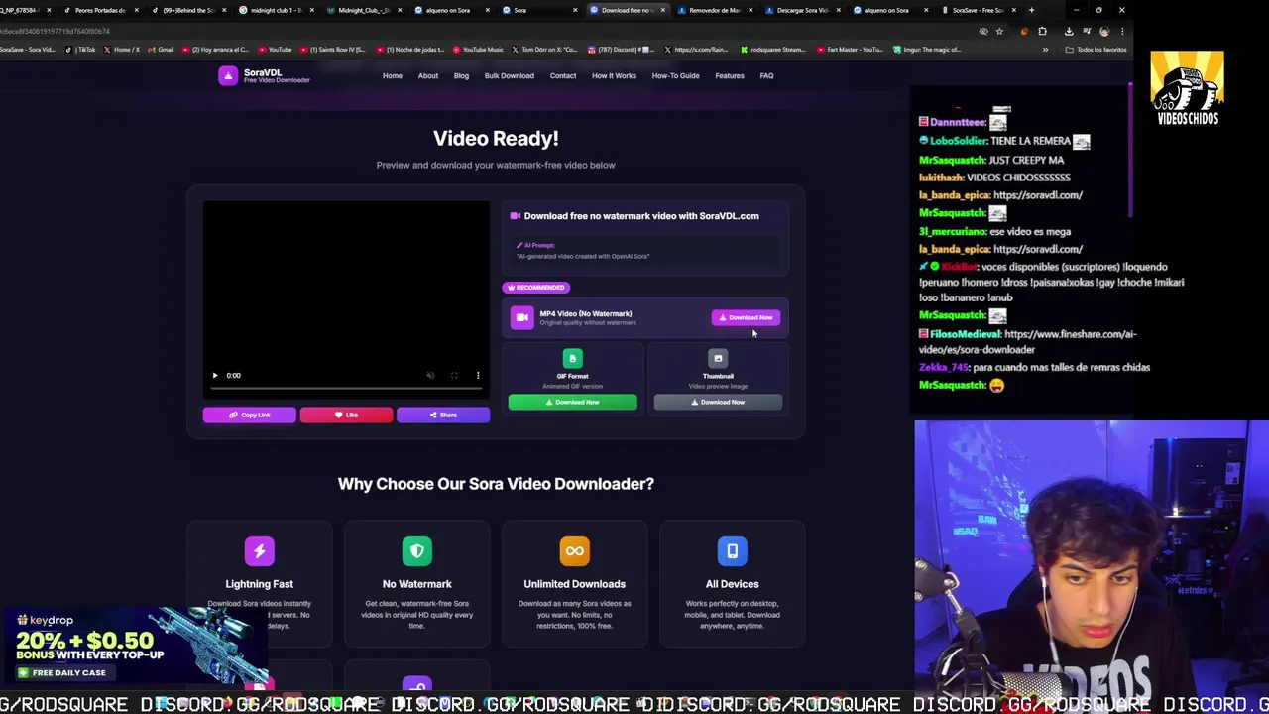
Task: Play the video preview
Action: pos(215,375)
